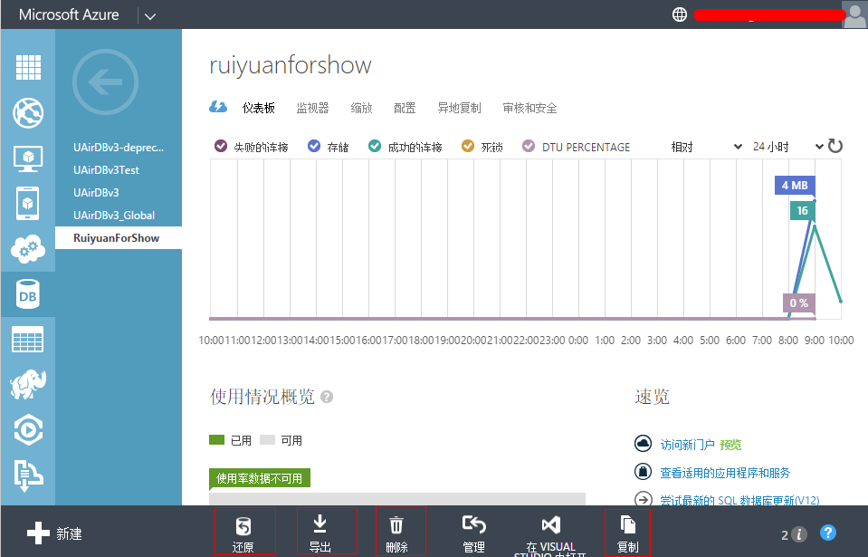The image size is (868, 557).
Task: Open the Virtual Machines sidebar icon
Action: (x=30, y=159)
